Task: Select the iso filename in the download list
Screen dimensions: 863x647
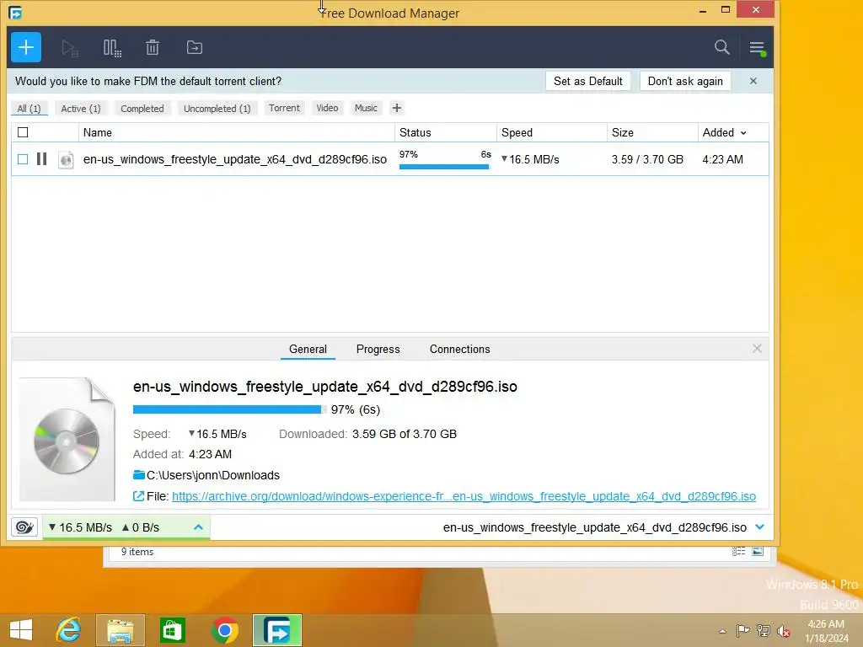Action: click(235, 159)
